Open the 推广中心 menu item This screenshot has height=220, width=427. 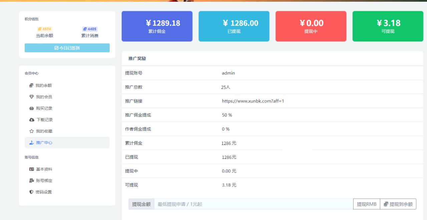44,143
